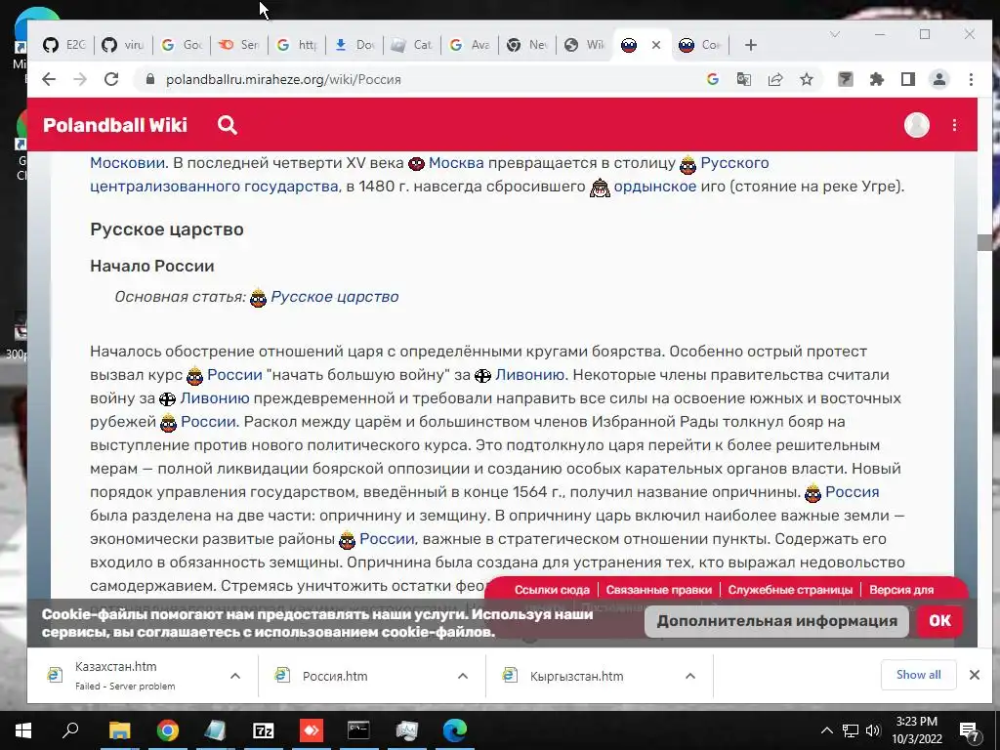The height and width of the screenshot is (750, 1000).
Task: Switch to the E2G GitHub tab
Action: click(64, 45)
